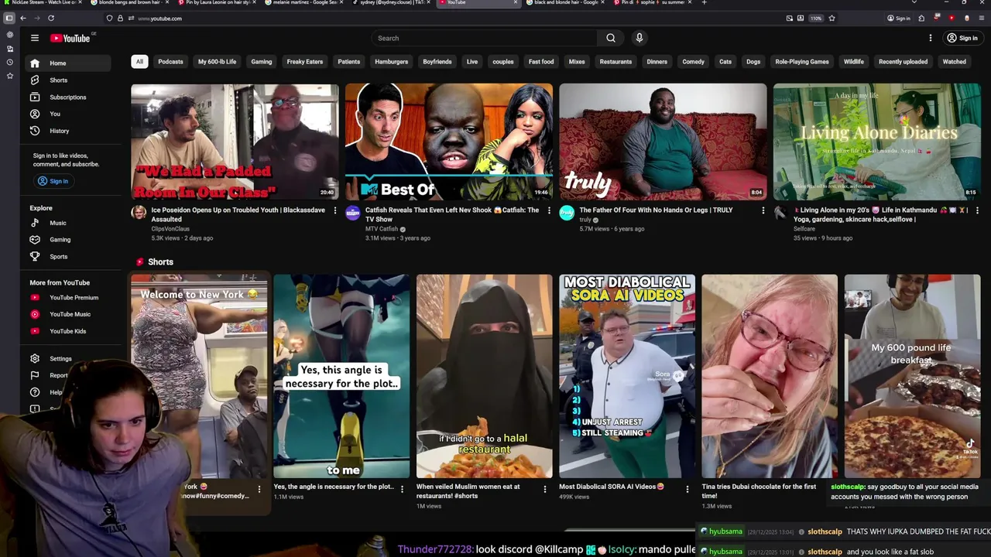Click the top-right Sign in button
The image size is (991, 557).
(962, 38)
